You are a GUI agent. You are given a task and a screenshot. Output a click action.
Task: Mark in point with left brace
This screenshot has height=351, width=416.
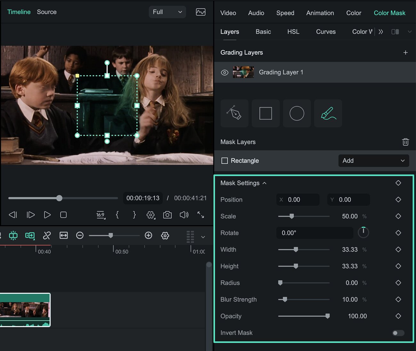(x=117, y=215)
